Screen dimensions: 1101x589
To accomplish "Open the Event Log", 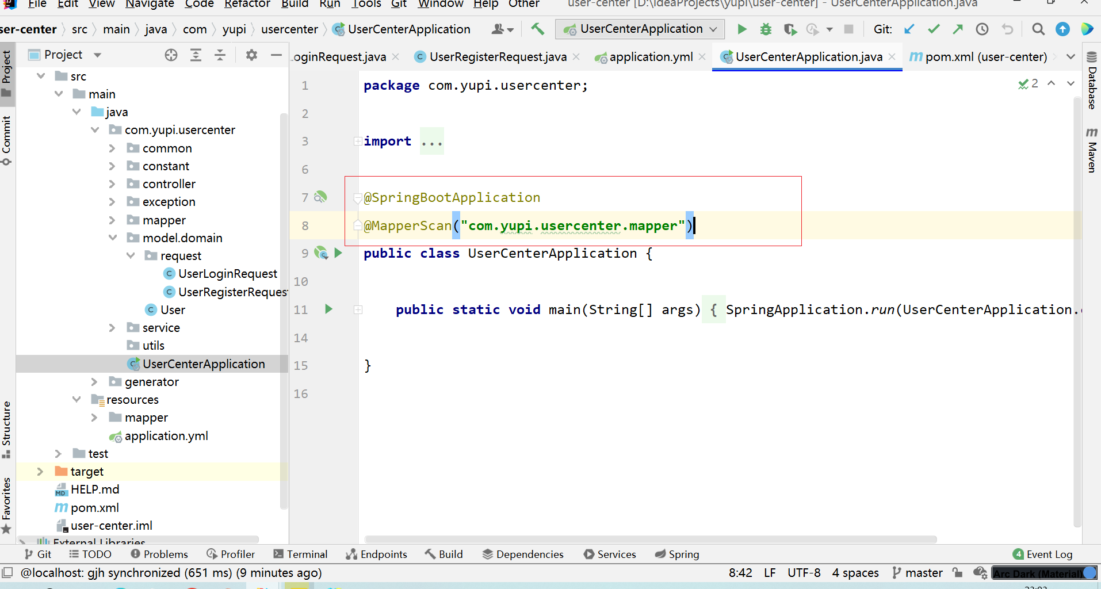I will [x=1042, y=554].
